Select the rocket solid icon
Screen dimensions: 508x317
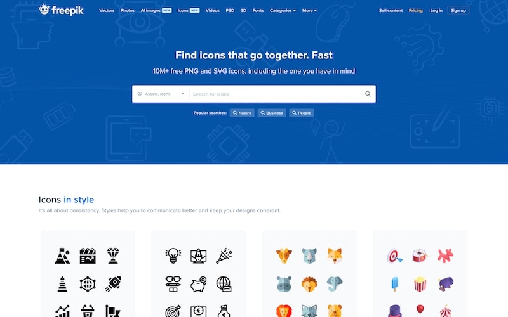click(x=113, y=284)
